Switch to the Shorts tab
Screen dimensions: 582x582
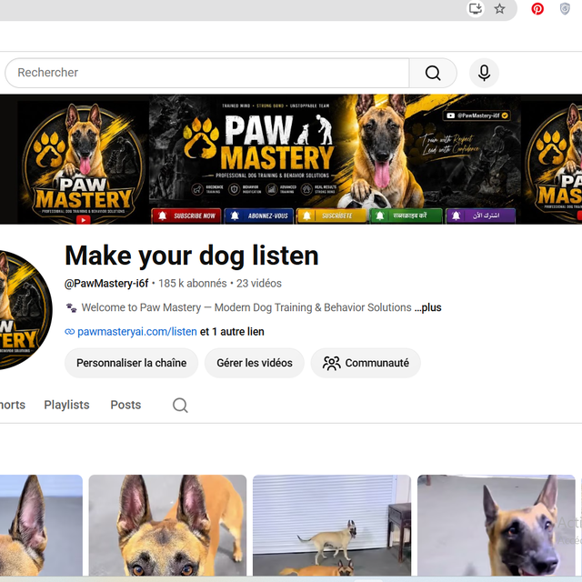[13, 405]
